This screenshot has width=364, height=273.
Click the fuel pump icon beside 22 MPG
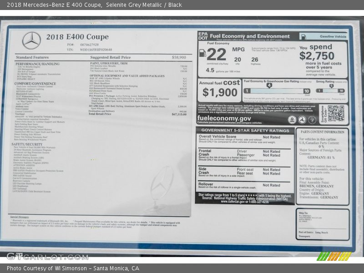click(x=202, y=53)
